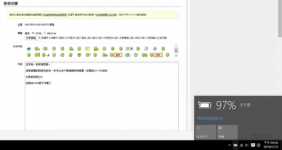The height and width of the screenshot is (150, 282).
Task: Insert the 讚 thumbs-up emoticon
Action: [129, 49]
